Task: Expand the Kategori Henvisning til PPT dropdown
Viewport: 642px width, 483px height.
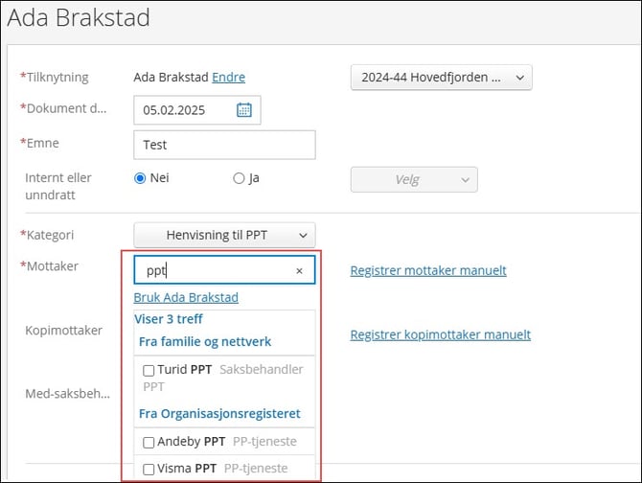Action: click(224, 235)
